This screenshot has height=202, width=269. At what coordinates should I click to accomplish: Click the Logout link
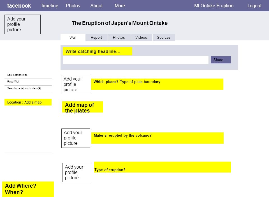254,6
